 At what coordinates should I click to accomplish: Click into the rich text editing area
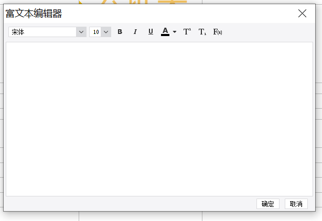coord(159,119)
